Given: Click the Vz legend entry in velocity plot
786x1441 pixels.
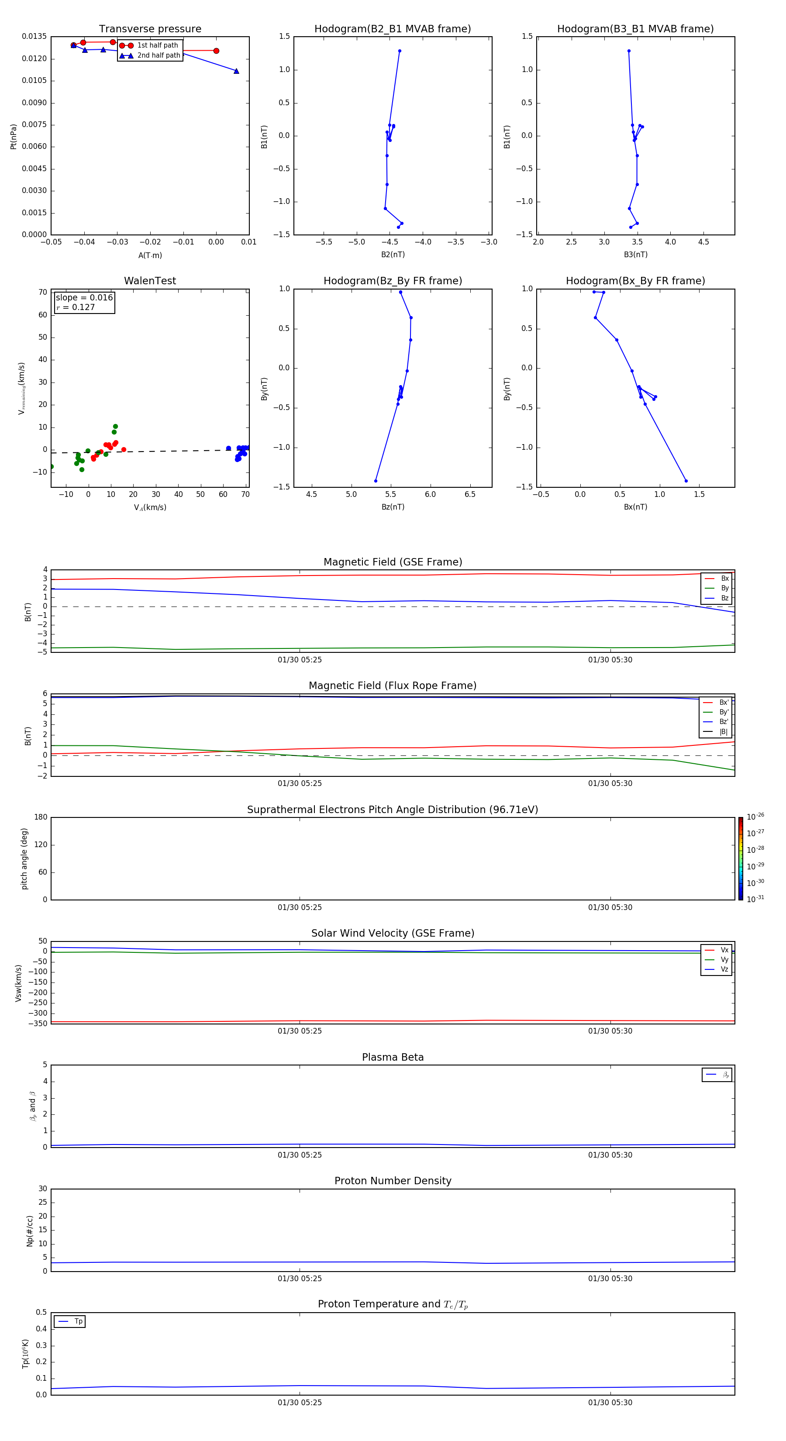Looking at the screenshot, I should coord(717,969).
